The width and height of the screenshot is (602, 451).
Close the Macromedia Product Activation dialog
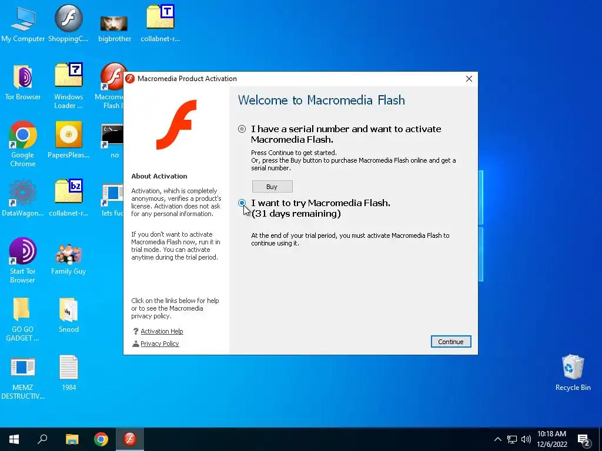469,79
